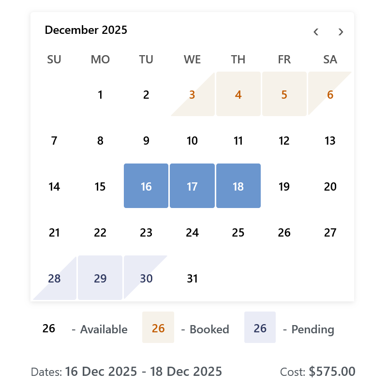This screenshot has height=387, width=387.
Task: Choose December 31 on the calendar
Action: (192, 278)
